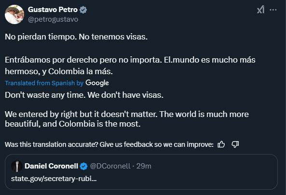
Task: Click the English translated tweet text
Action: 127,109
